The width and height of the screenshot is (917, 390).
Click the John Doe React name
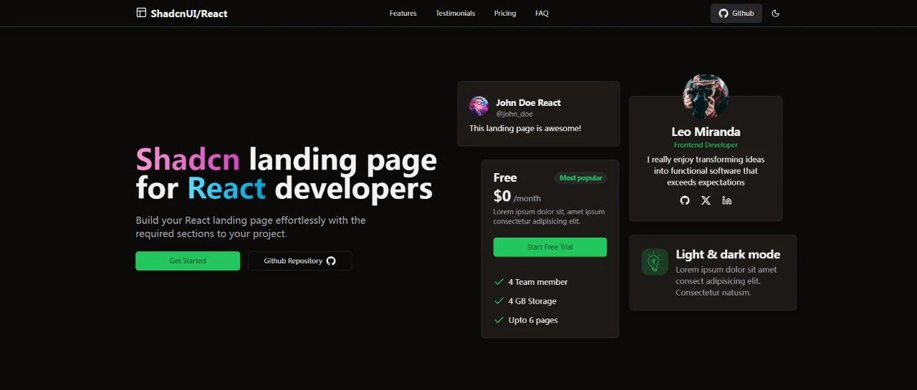pyautogui.click(x=528, y=102)
